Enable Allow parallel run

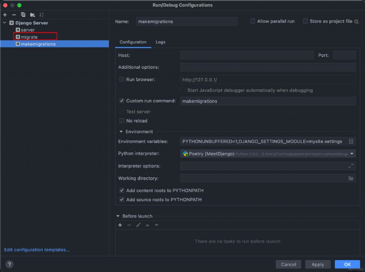pos(253,21)
